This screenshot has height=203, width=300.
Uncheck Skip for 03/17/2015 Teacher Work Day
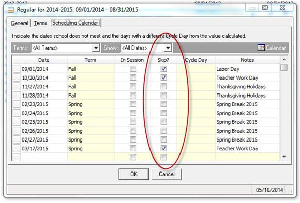click(x=163, y=148)
